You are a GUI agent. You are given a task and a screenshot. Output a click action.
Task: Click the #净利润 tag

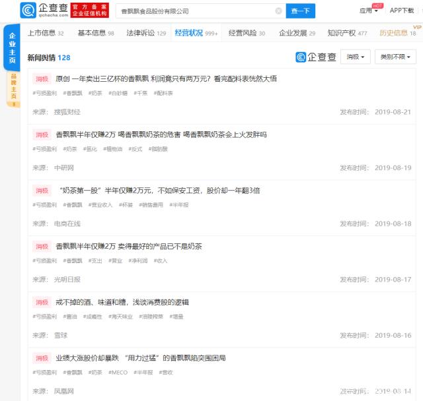pos(138,261)
